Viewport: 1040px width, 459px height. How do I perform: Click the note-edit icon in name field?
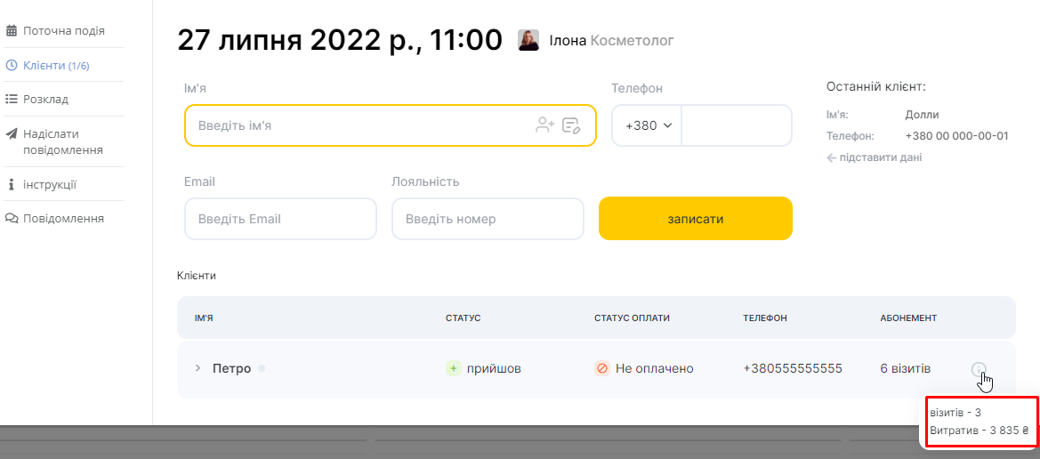[571, 125]
